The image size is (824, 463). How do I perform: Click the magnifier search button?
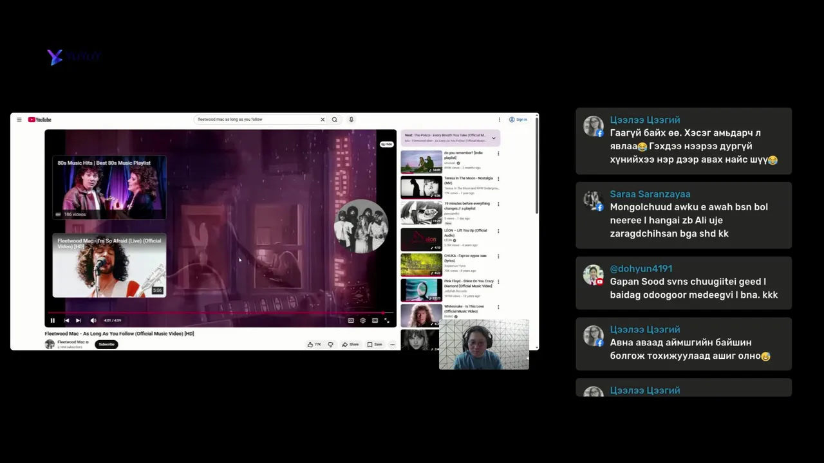pyautogui.click(x=334, y=120)
